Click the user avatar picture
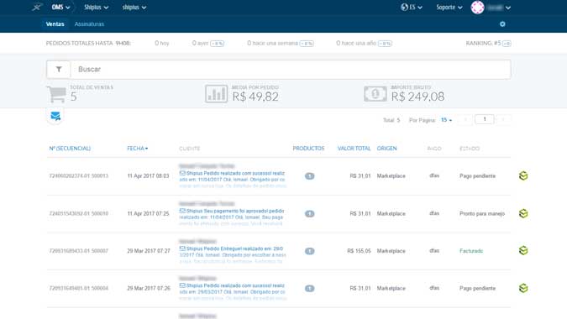 (x=477, y=8)
